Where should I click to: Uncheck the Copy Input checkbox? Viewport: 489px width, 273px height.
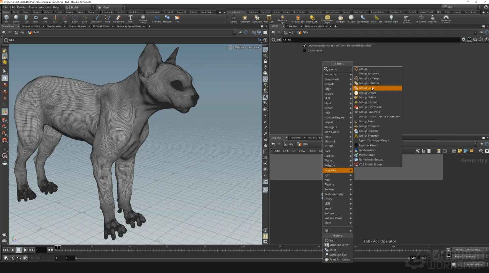[x=305, y=46]
